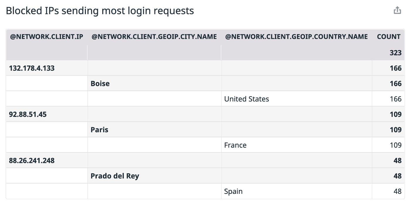The height and width of the screenshot is (205, 410).
Task: Click the export/share icon
Action: point(397,10)
